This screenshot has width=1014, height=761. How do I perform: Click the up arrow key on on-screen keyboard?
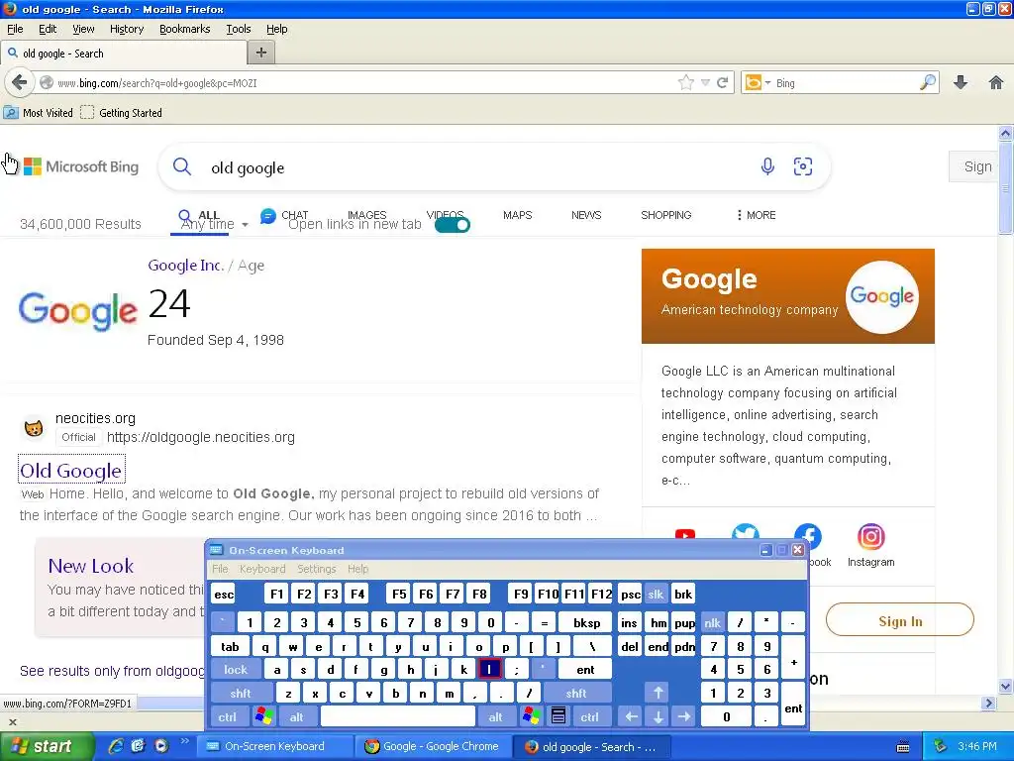point(658,693)
